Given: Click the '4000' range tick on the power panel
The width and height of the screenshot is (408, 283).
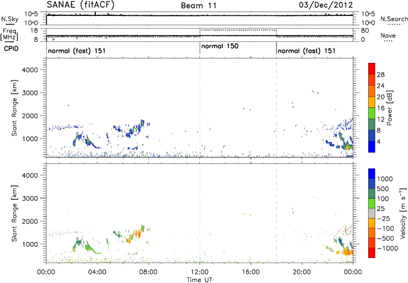Looking at the screenshot, I should pyautogui.click(x=30, y=70).
